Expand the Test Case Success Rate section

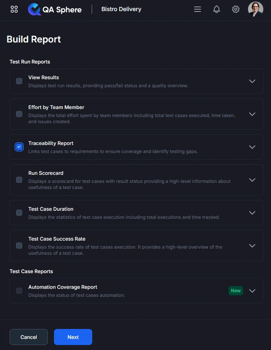[252, 246]
